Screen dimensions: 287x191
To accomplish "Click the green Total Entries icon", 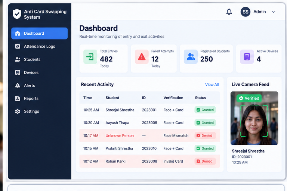I will coord(90,57).
